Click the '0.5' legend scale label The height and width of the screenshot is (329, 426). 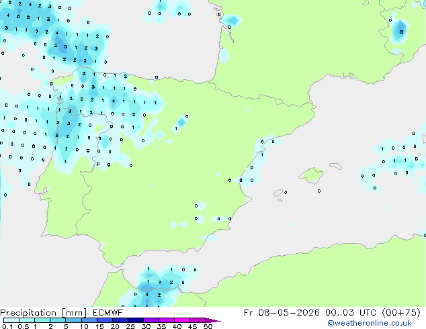(24, 326)
